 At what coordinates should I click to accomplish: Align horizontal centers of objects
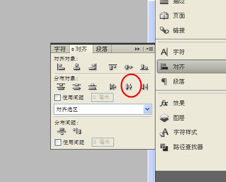coord(76,67)
